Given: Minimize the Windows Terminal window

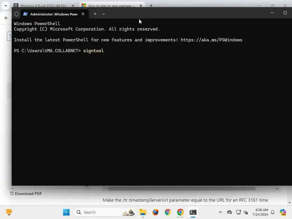Looking at the screenshot, I should (x=272, y=13).
